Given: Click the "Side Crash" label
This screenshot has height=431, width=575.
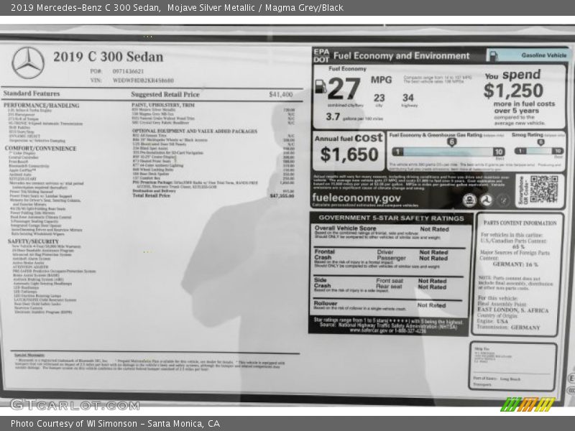Looking at the screenshot, I should point(322,282).
